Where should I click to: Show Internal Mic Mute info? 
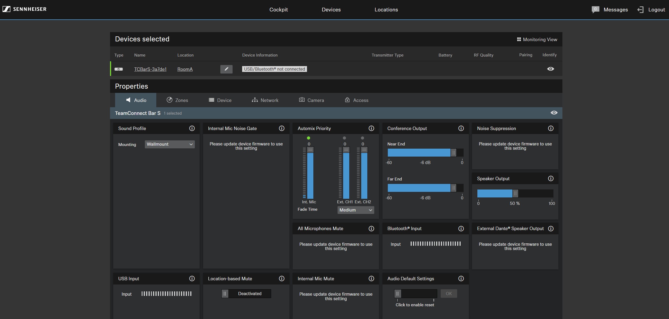point(371,278)
